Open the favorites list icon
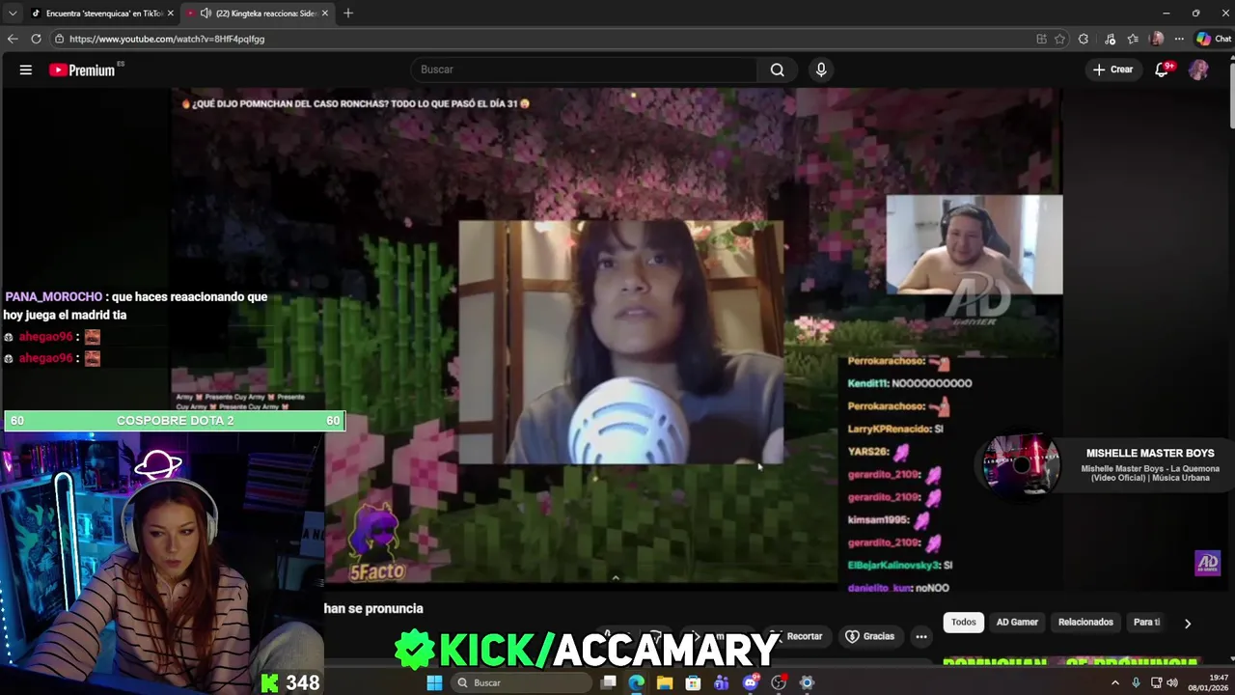 pyautogui.click(x=1133, y=39)
